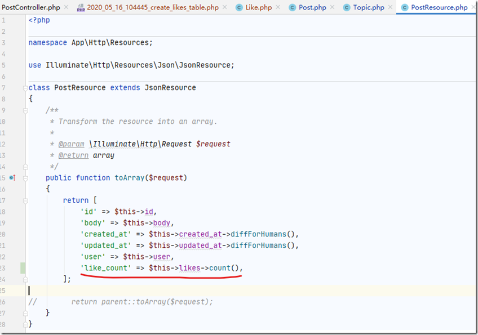Click the PHP file icon on migration tab
This screenshot has height=335, width=478.
pyautogui.click(x=81, y=8)
